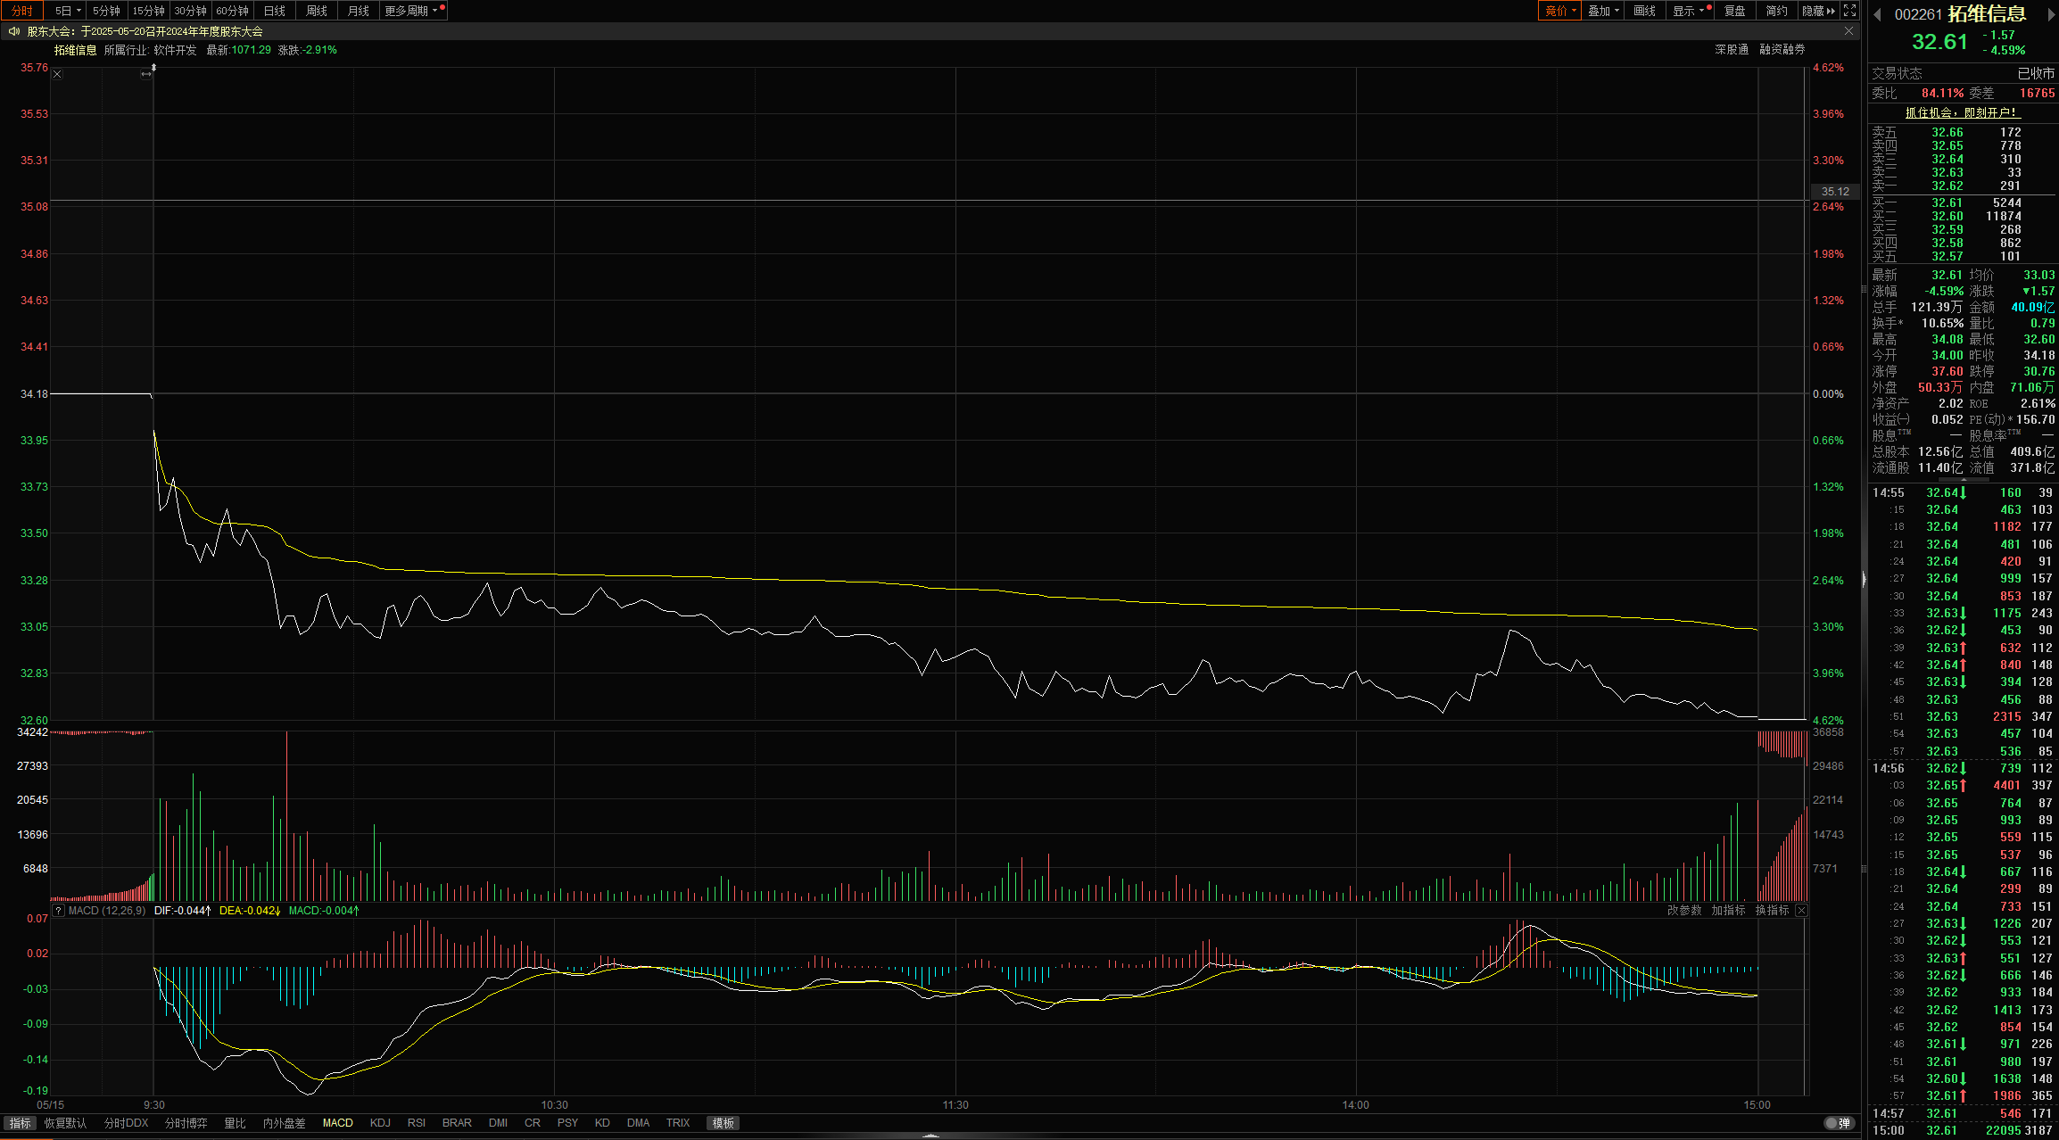The width and height of the screenshot is (2059, 1140).
Task: Click the 买一 bid price 32.61
Action: (x=1947, y=202)
